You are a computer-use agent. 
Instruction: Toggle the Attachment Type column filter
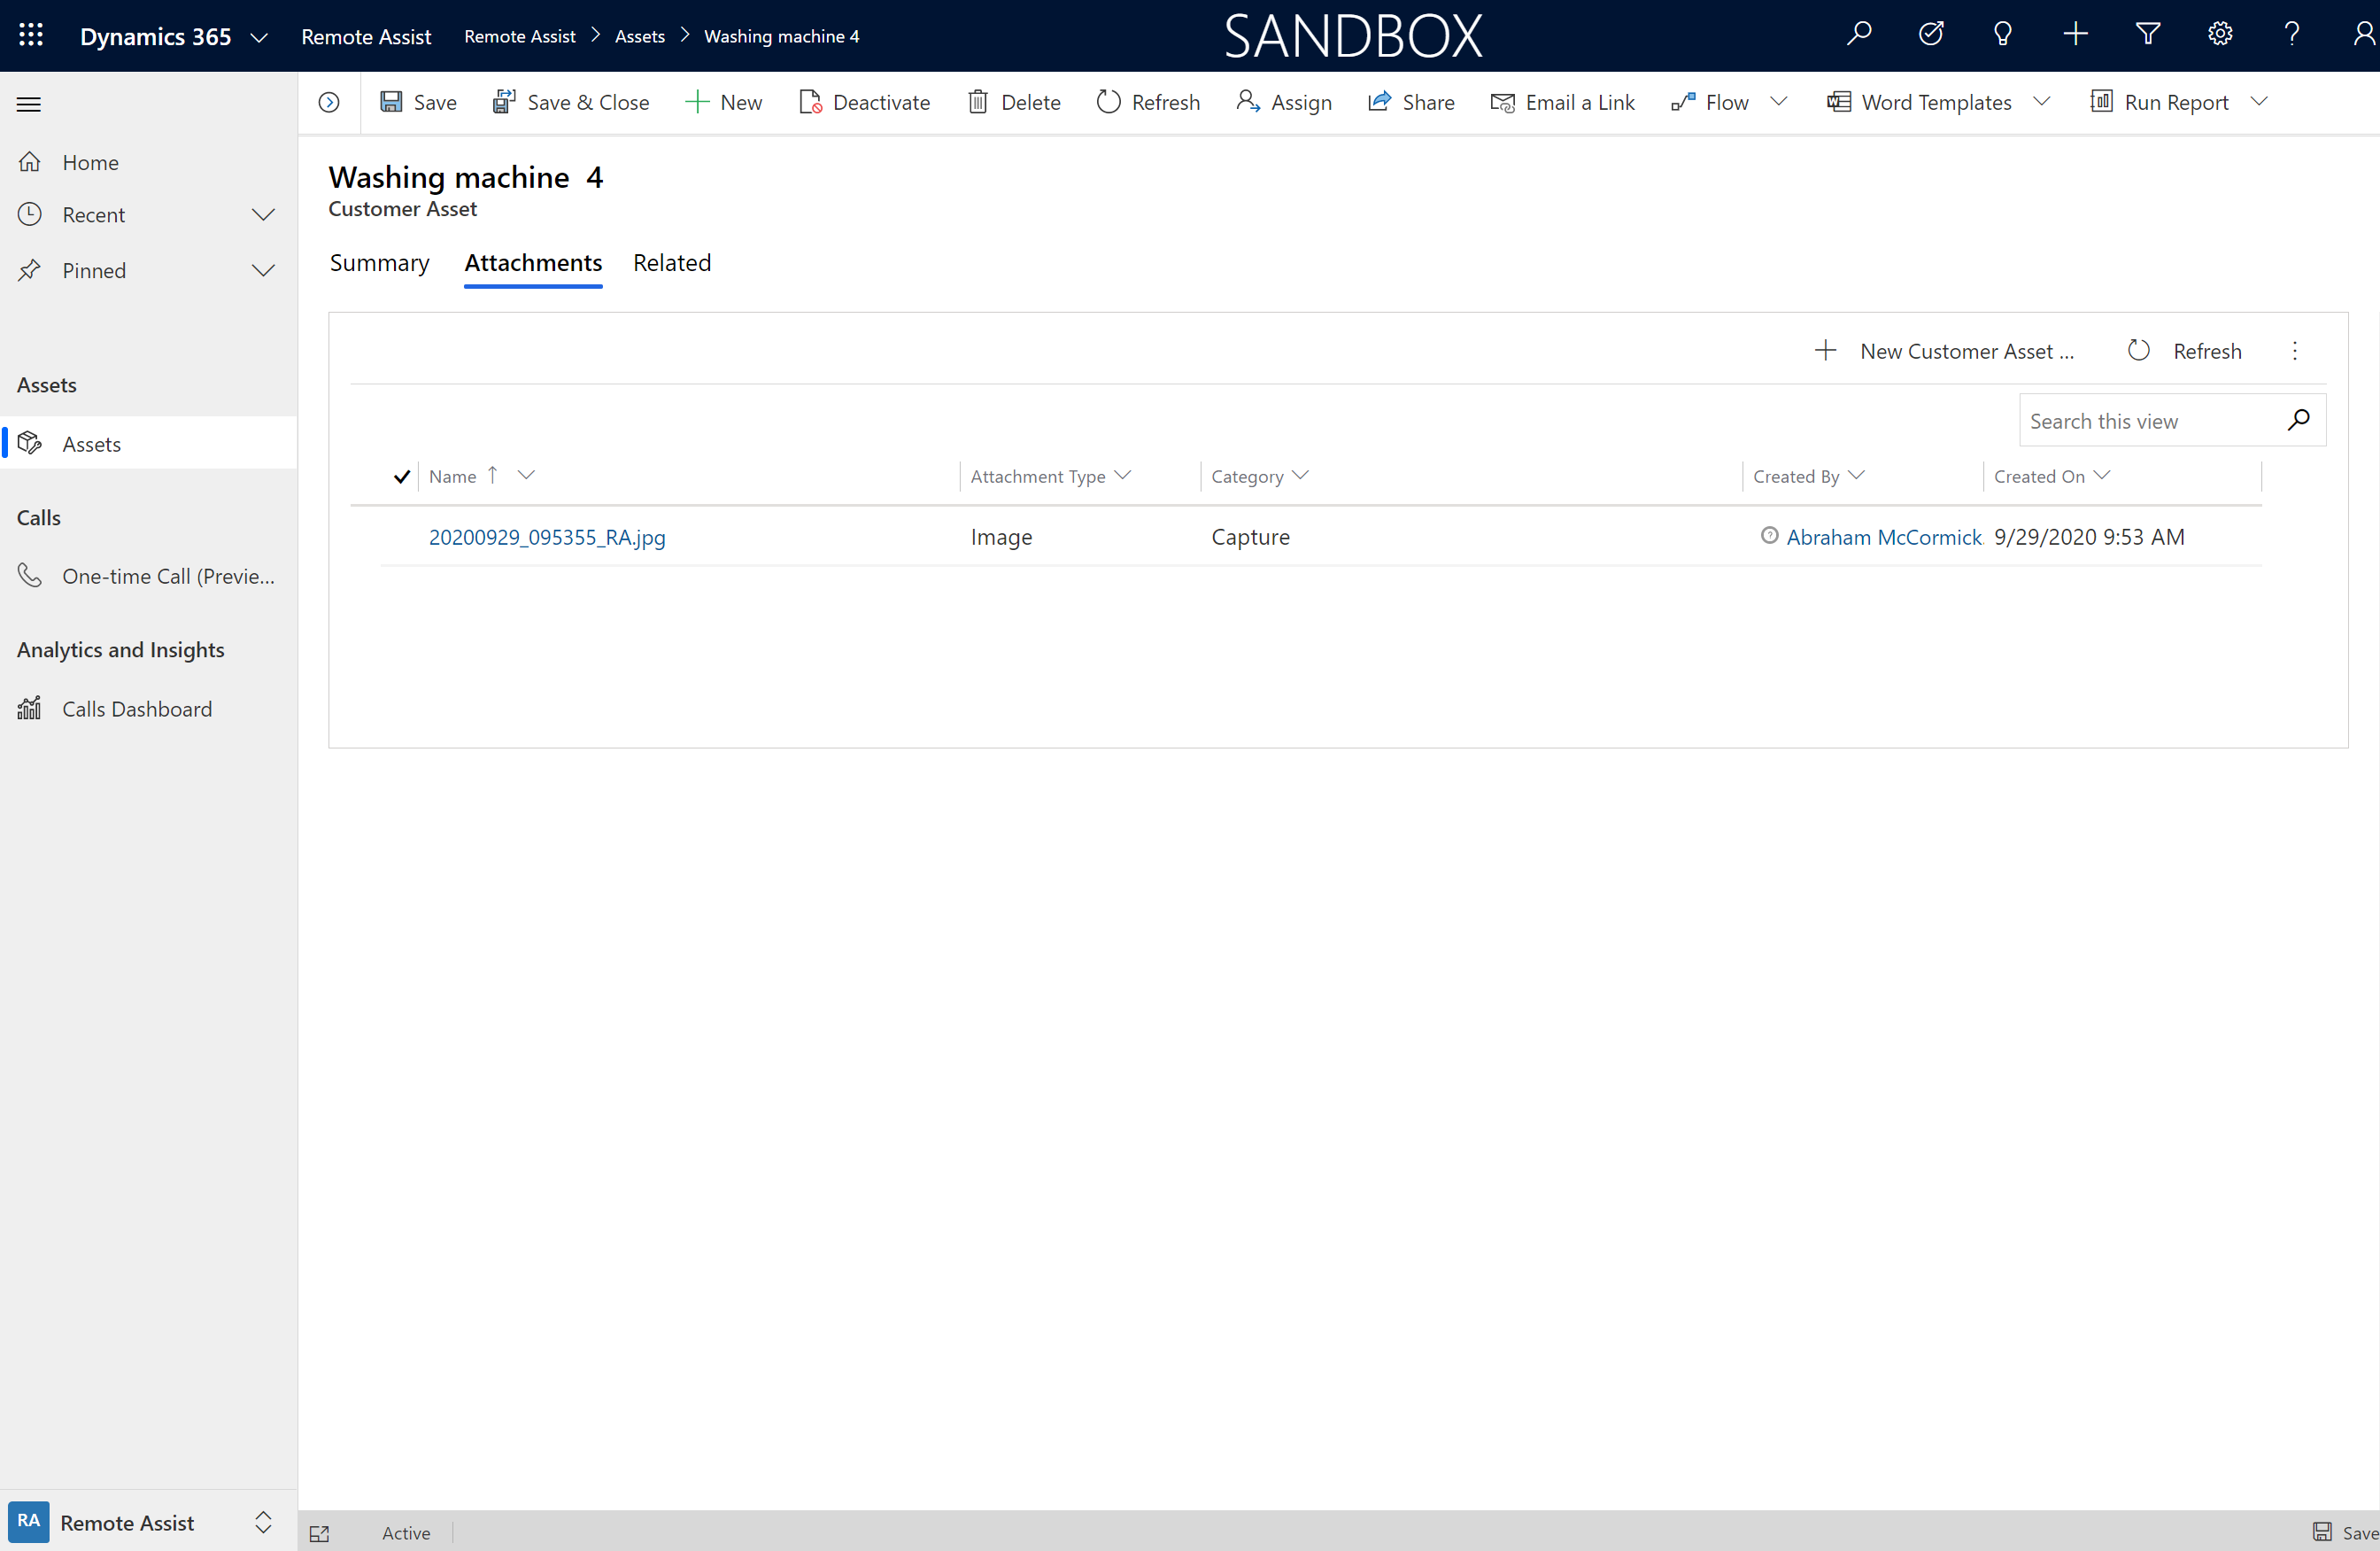point(1126,476)
